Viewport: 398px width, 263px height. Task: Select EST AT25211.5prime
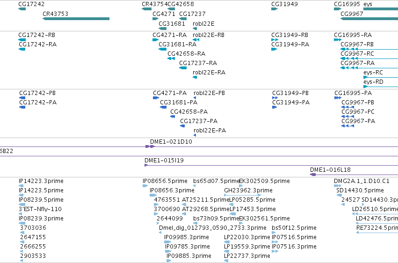click(x=206, y=200)
